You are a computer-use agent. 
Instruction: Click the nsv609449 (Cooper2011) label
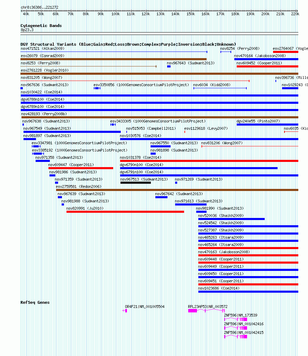tap(221, 266)
